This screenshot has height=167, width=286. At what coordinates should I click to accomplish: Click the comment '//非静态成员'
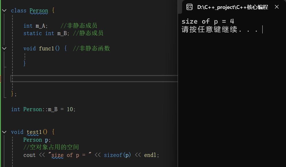pyautogui.click(x=78, y=26)
